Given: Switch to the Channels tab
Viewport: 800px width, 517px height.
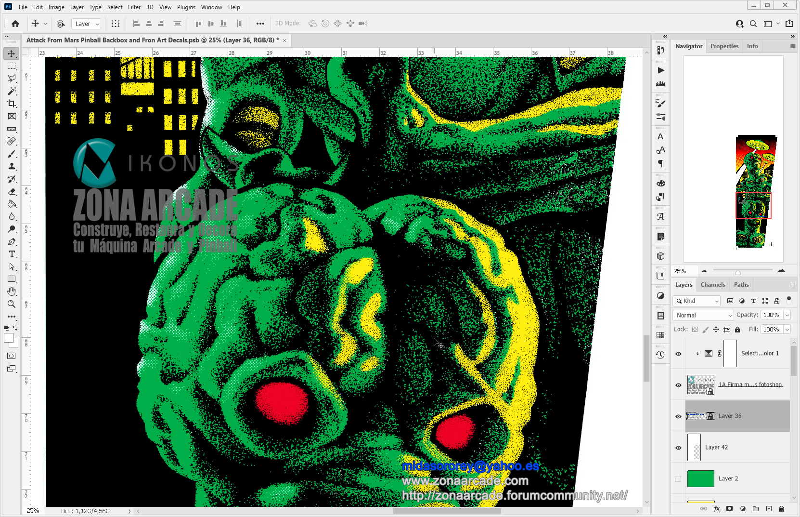Looking at the screenshot, I should pos(713,284).
